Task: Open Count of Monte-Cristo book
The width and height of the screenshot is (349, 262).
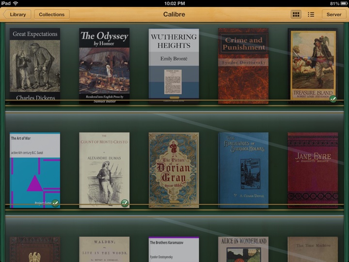Action: [104, 170]
